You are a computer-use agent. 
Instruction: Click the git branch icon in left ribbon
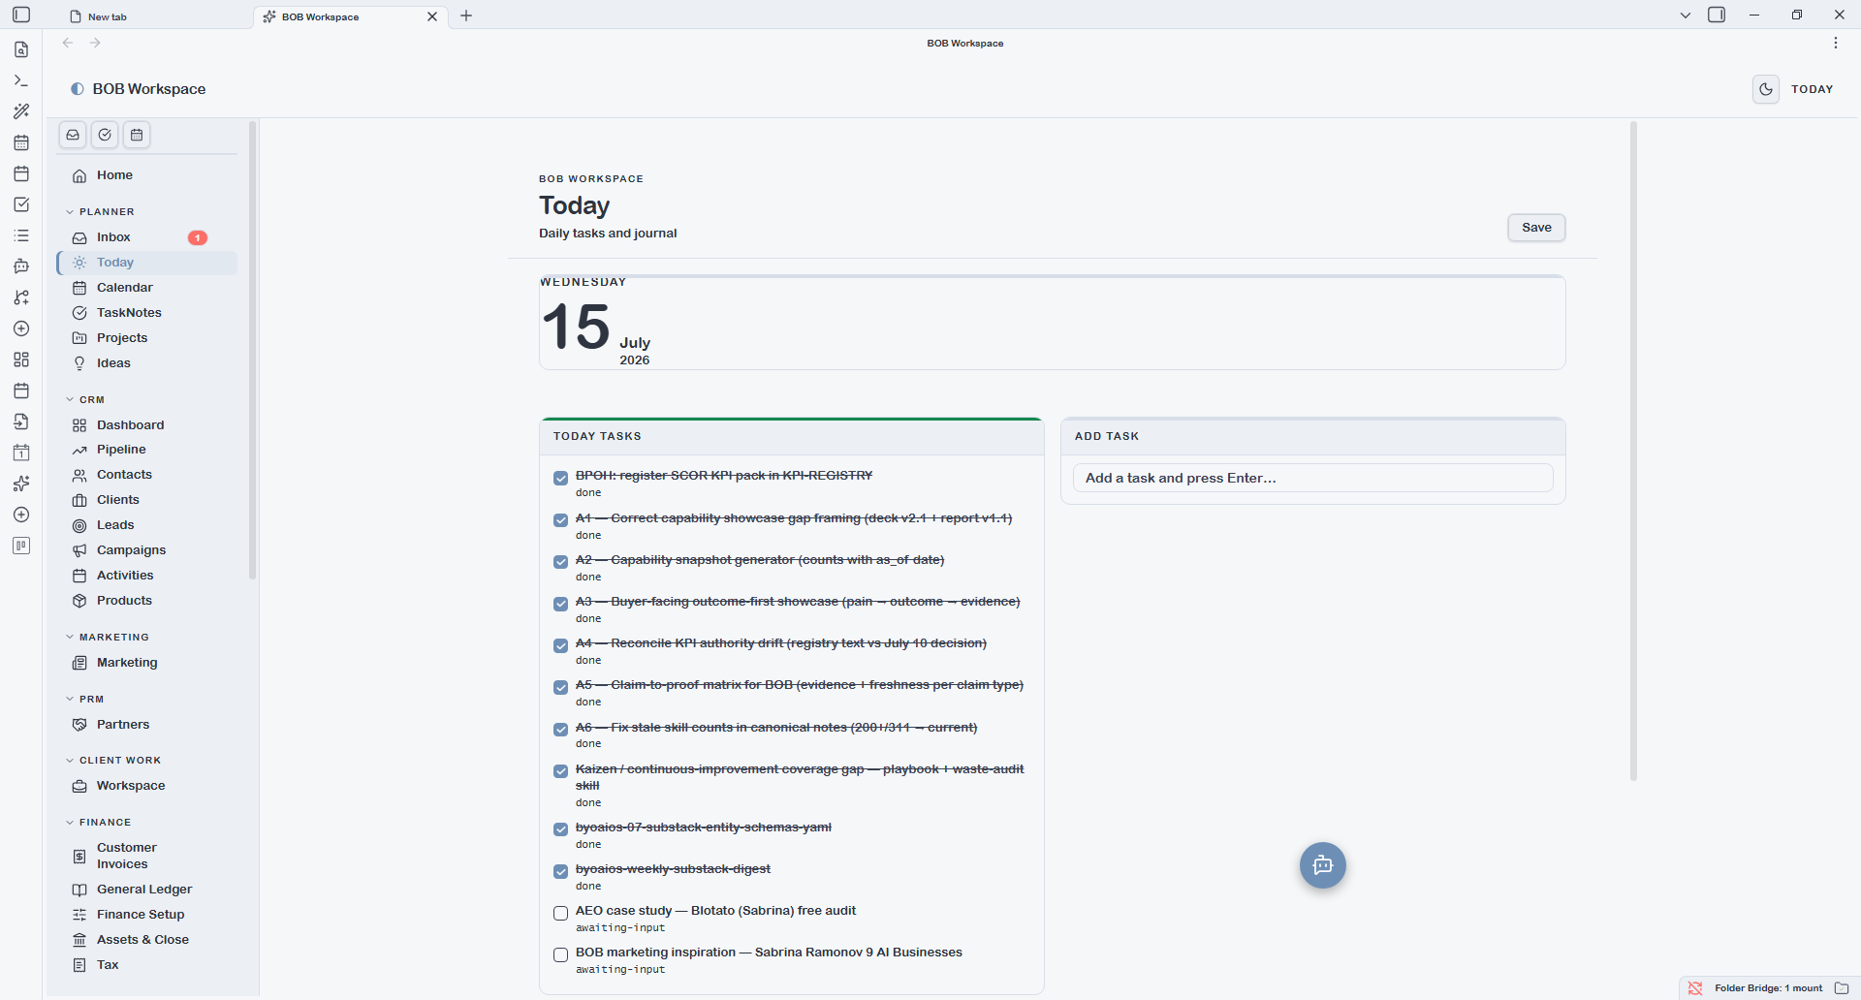click(21, 297)
